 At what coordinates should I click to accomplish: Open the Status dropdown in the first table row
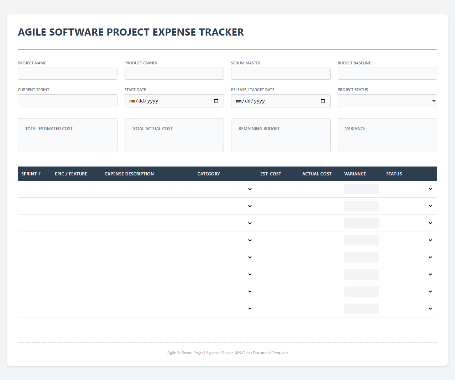click(x=410, y=189)
